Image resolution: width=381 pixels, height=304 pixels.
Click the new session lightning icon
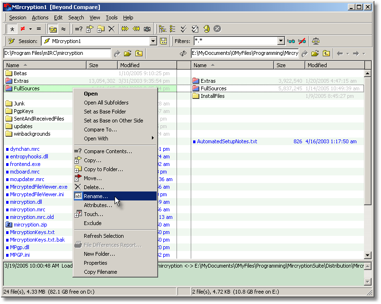pyautogui.click(x=11, y=41)
